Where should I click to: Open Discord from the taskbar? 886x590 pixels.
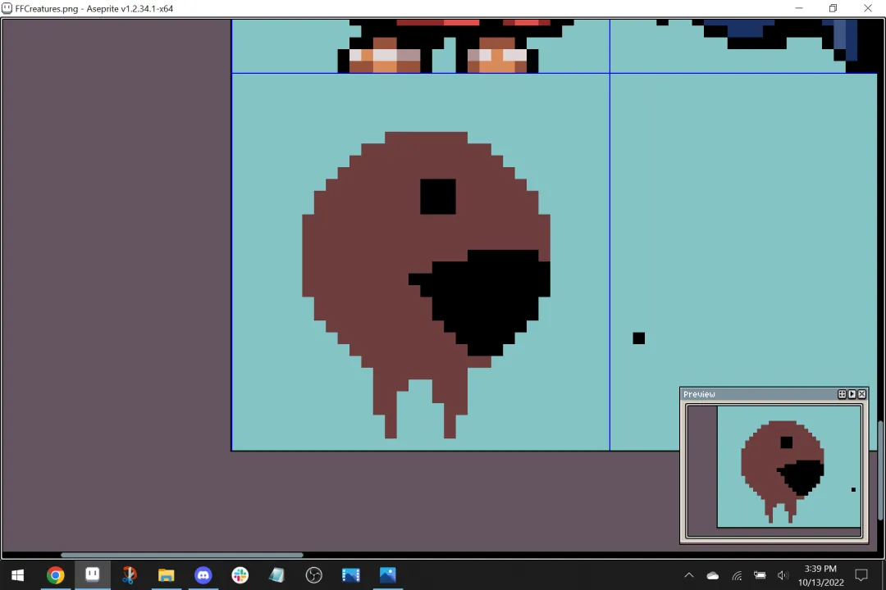coord(203,575)
